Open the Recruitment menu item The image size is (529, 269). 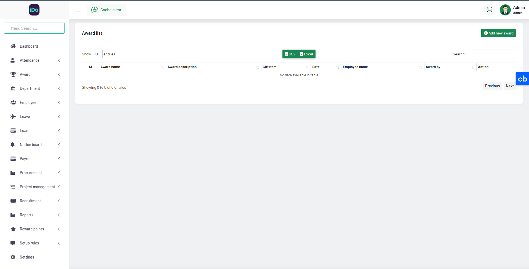30,201
